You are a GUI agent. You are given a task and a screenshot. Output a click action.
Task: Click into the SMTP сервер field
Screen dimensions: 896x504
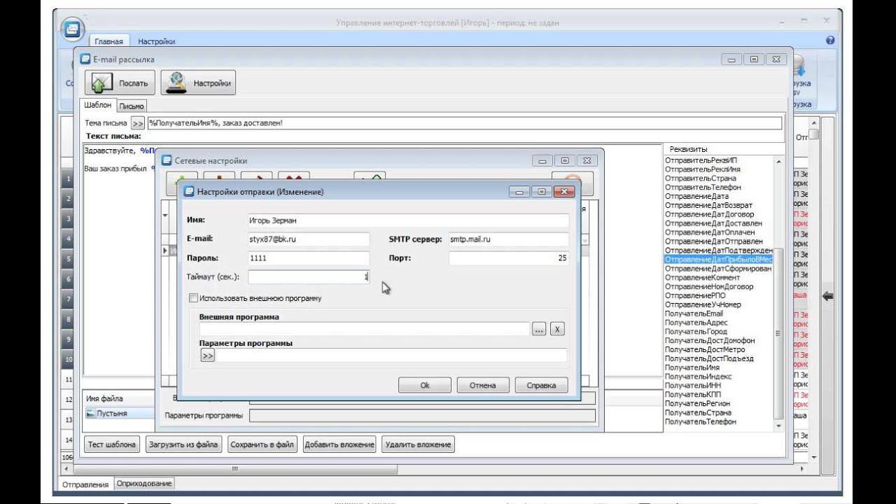pyautogui.click(x=508, y=239)
